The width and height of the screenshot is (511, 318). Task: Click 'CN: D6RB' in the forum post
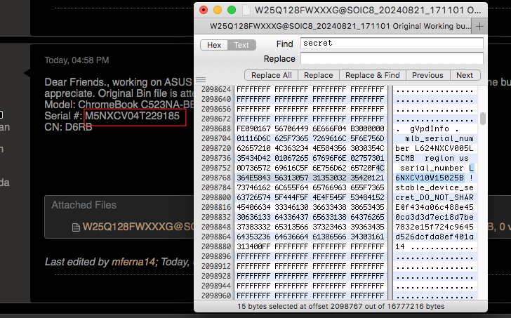coord(69,127)
